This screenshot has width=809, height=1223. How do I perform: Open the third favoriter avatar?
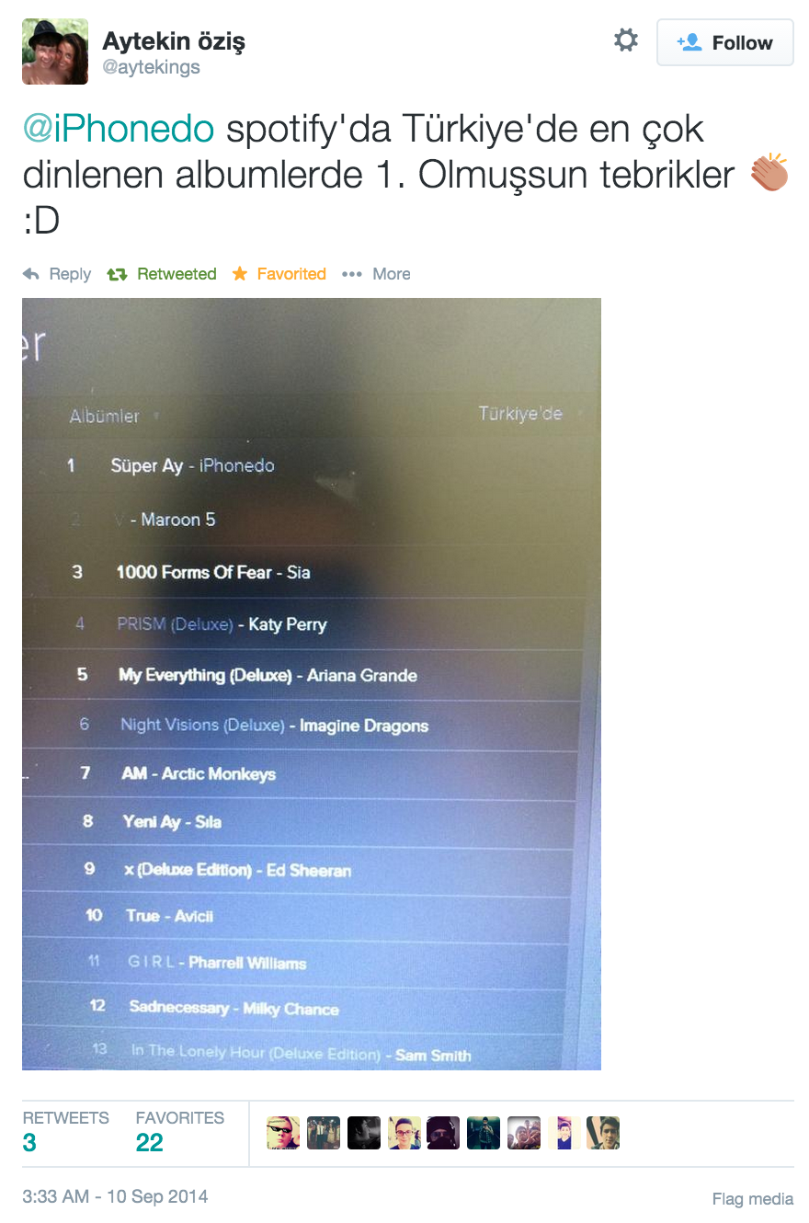point(364,1133)
